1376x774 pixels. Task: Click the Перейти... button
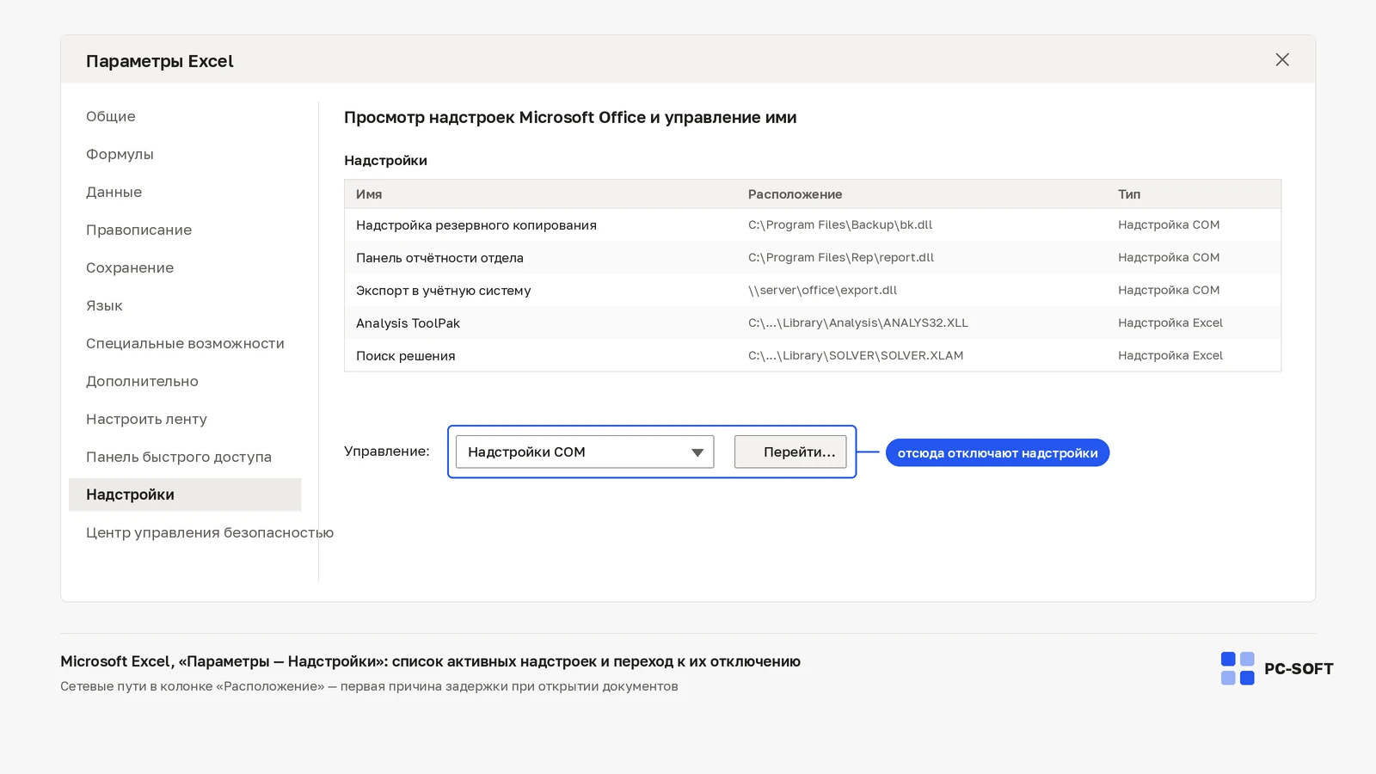(x=790, y=451)
